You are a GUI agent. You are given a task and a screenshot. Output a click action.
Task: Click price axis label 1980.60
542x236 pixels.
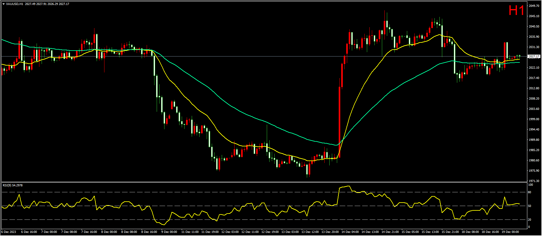pos(534,160)
